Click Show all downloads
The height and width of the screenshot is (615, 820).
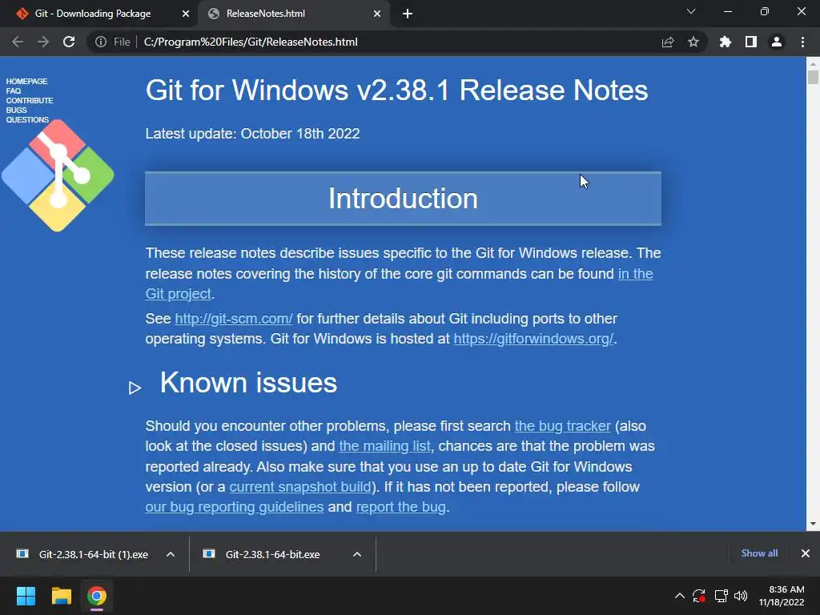coord(759,553)
